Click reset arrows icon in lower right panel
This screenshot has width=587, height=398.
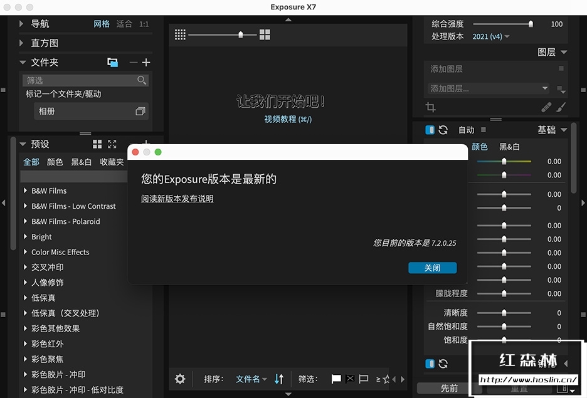443,364
